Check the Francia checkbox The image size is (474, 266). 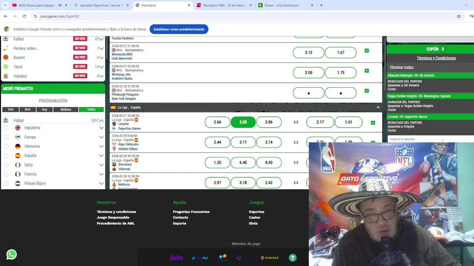(x=6, y=174)
